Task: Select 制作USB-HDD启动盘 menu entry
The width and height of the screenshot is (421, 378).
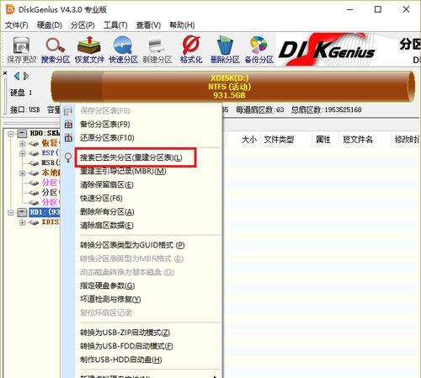Action: pos(141,359)
